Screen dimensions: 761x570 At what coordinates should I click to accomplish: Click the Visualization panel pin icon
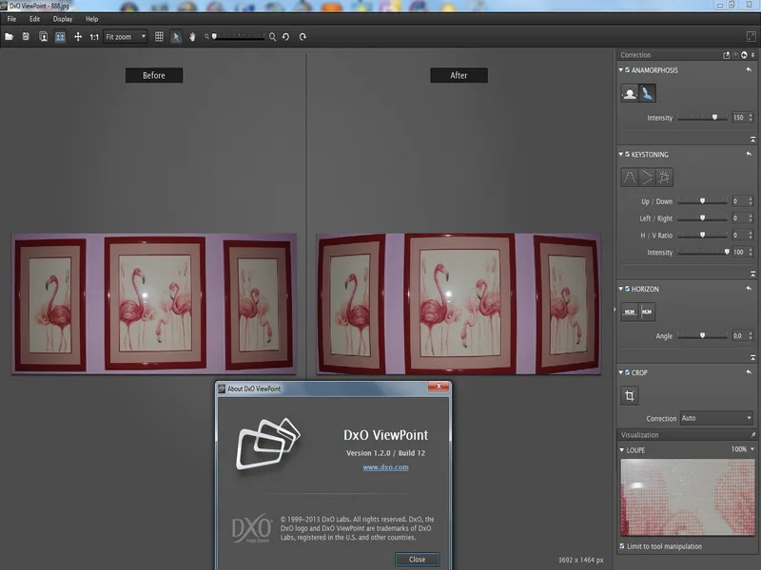[752, 435]
